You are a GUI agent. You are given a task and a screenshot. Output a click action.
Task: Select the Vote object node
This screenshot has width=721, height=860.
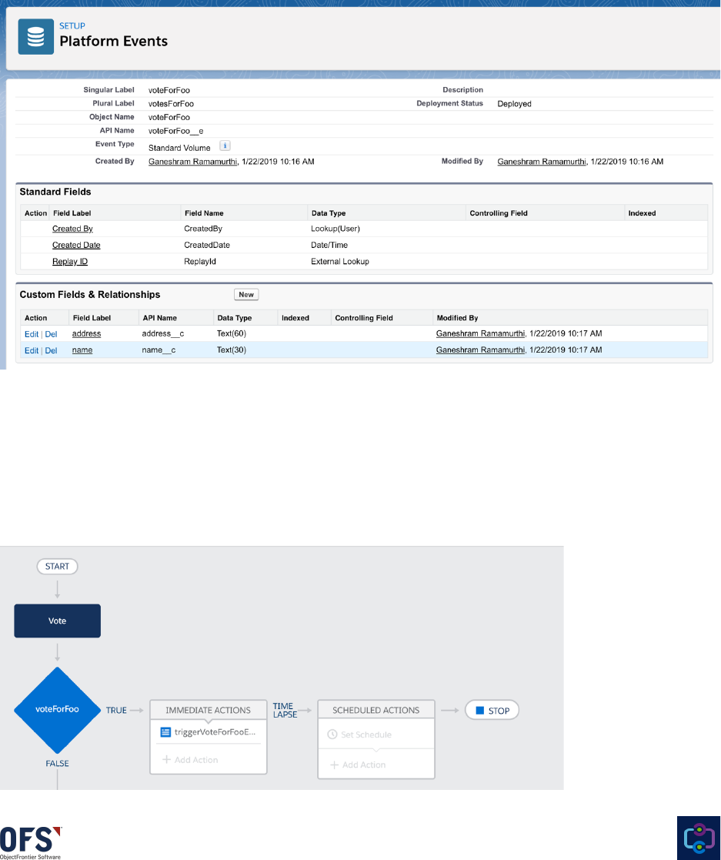click(57, 621)
